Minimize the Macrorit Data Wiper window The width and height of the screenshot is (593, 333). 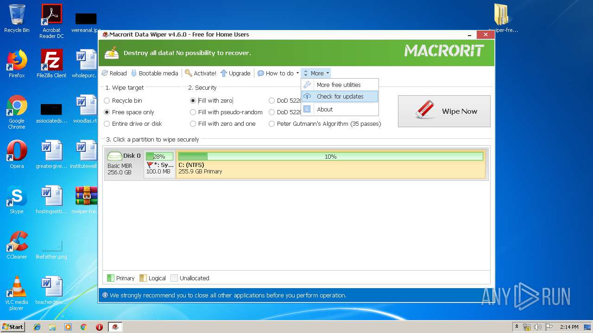coord(470,35)
